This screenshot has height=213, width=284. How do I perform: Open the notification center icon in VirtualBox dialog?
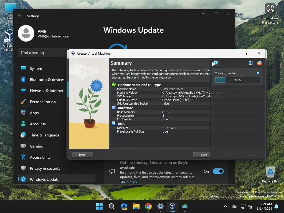(215, 63)
